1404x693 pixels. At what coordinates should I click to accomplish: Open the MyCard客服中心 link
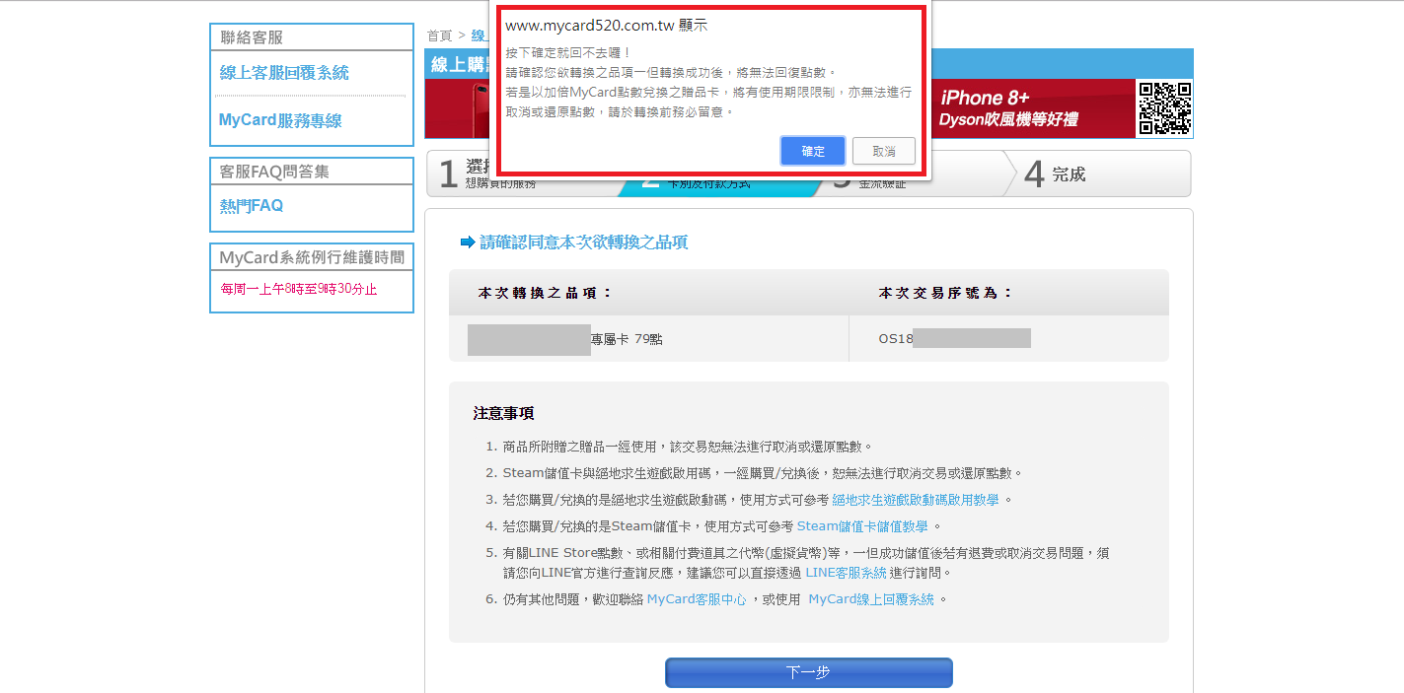pos(696,599)
